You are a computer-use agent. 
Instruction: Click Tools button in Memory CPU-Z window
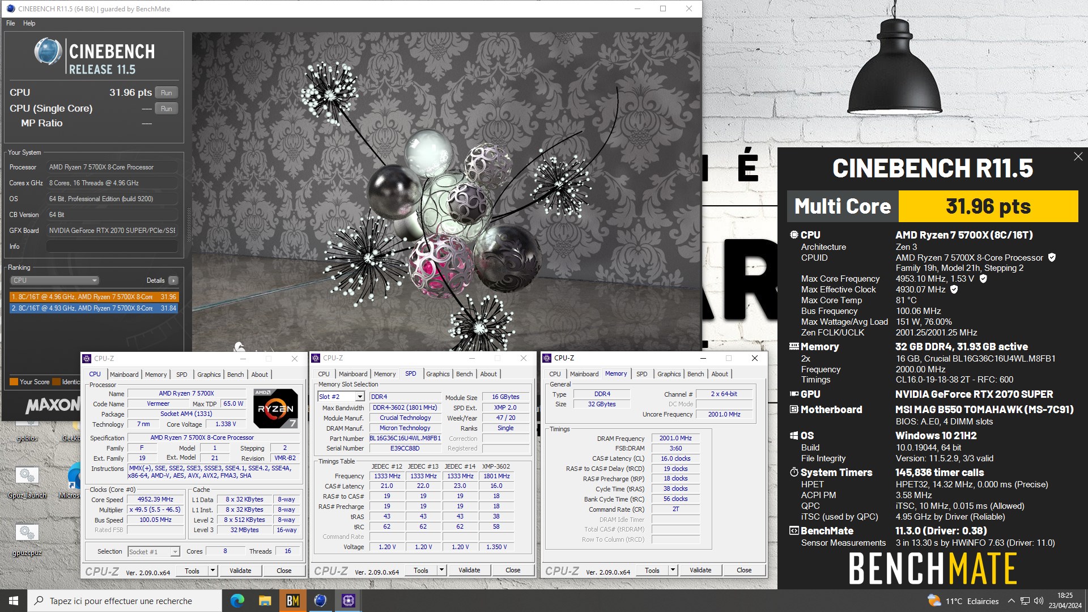pos(652,570)
